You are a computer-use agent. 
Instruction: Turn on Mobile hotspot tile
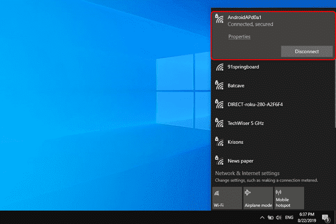[288, 198]
